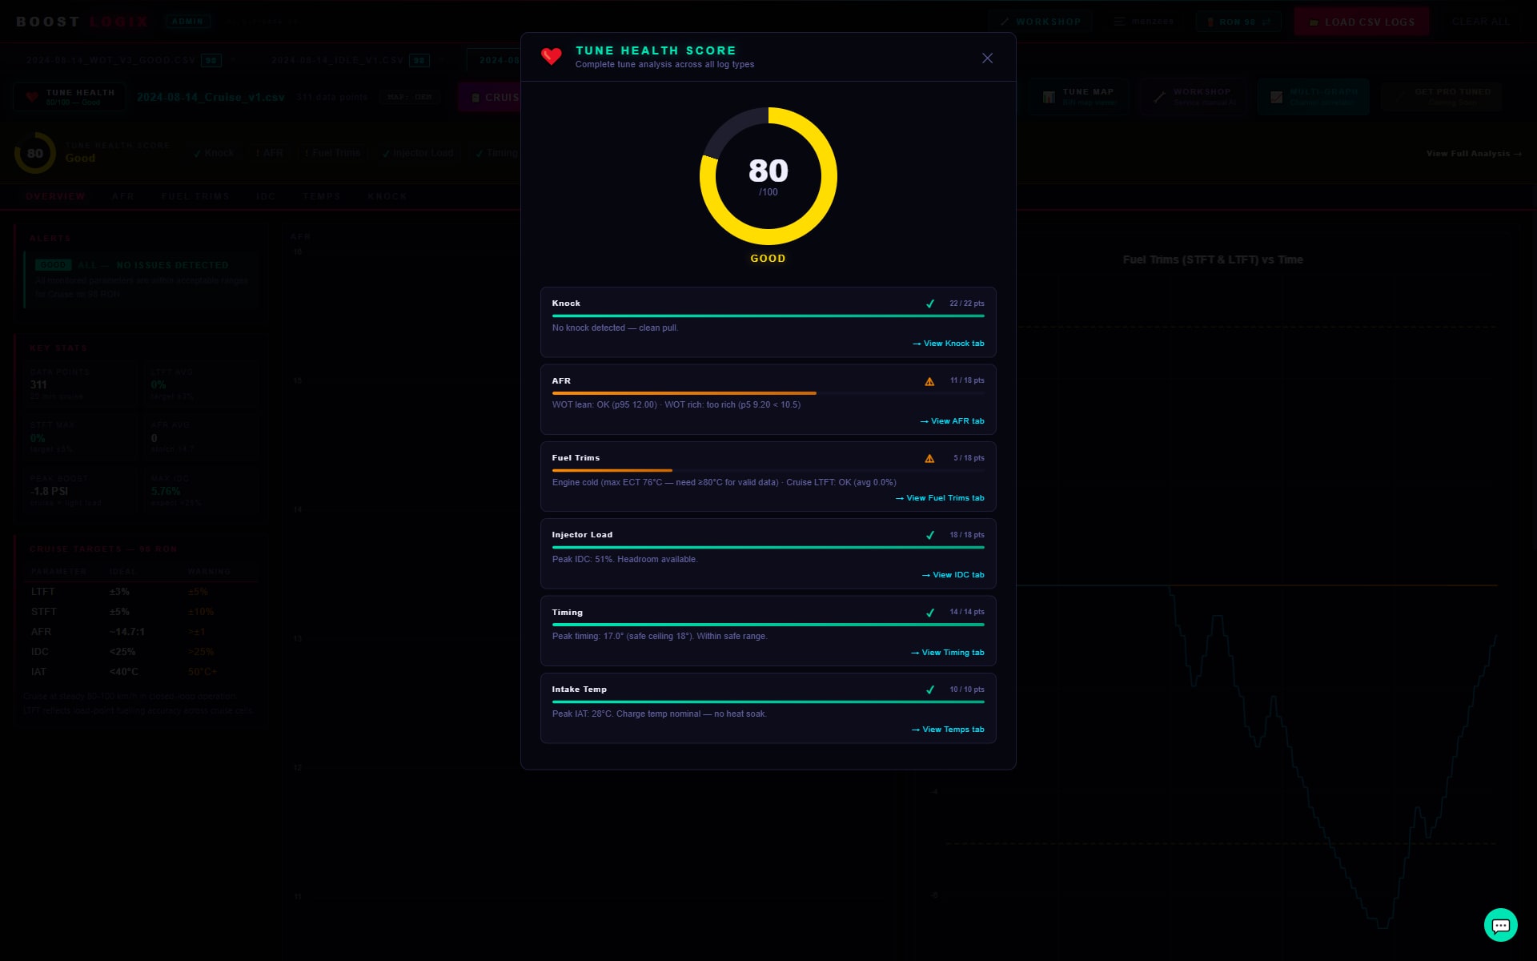Click the Knock chip in health summary bar
This screenshot has height=961, width=1537.
(x=214, y=153)
